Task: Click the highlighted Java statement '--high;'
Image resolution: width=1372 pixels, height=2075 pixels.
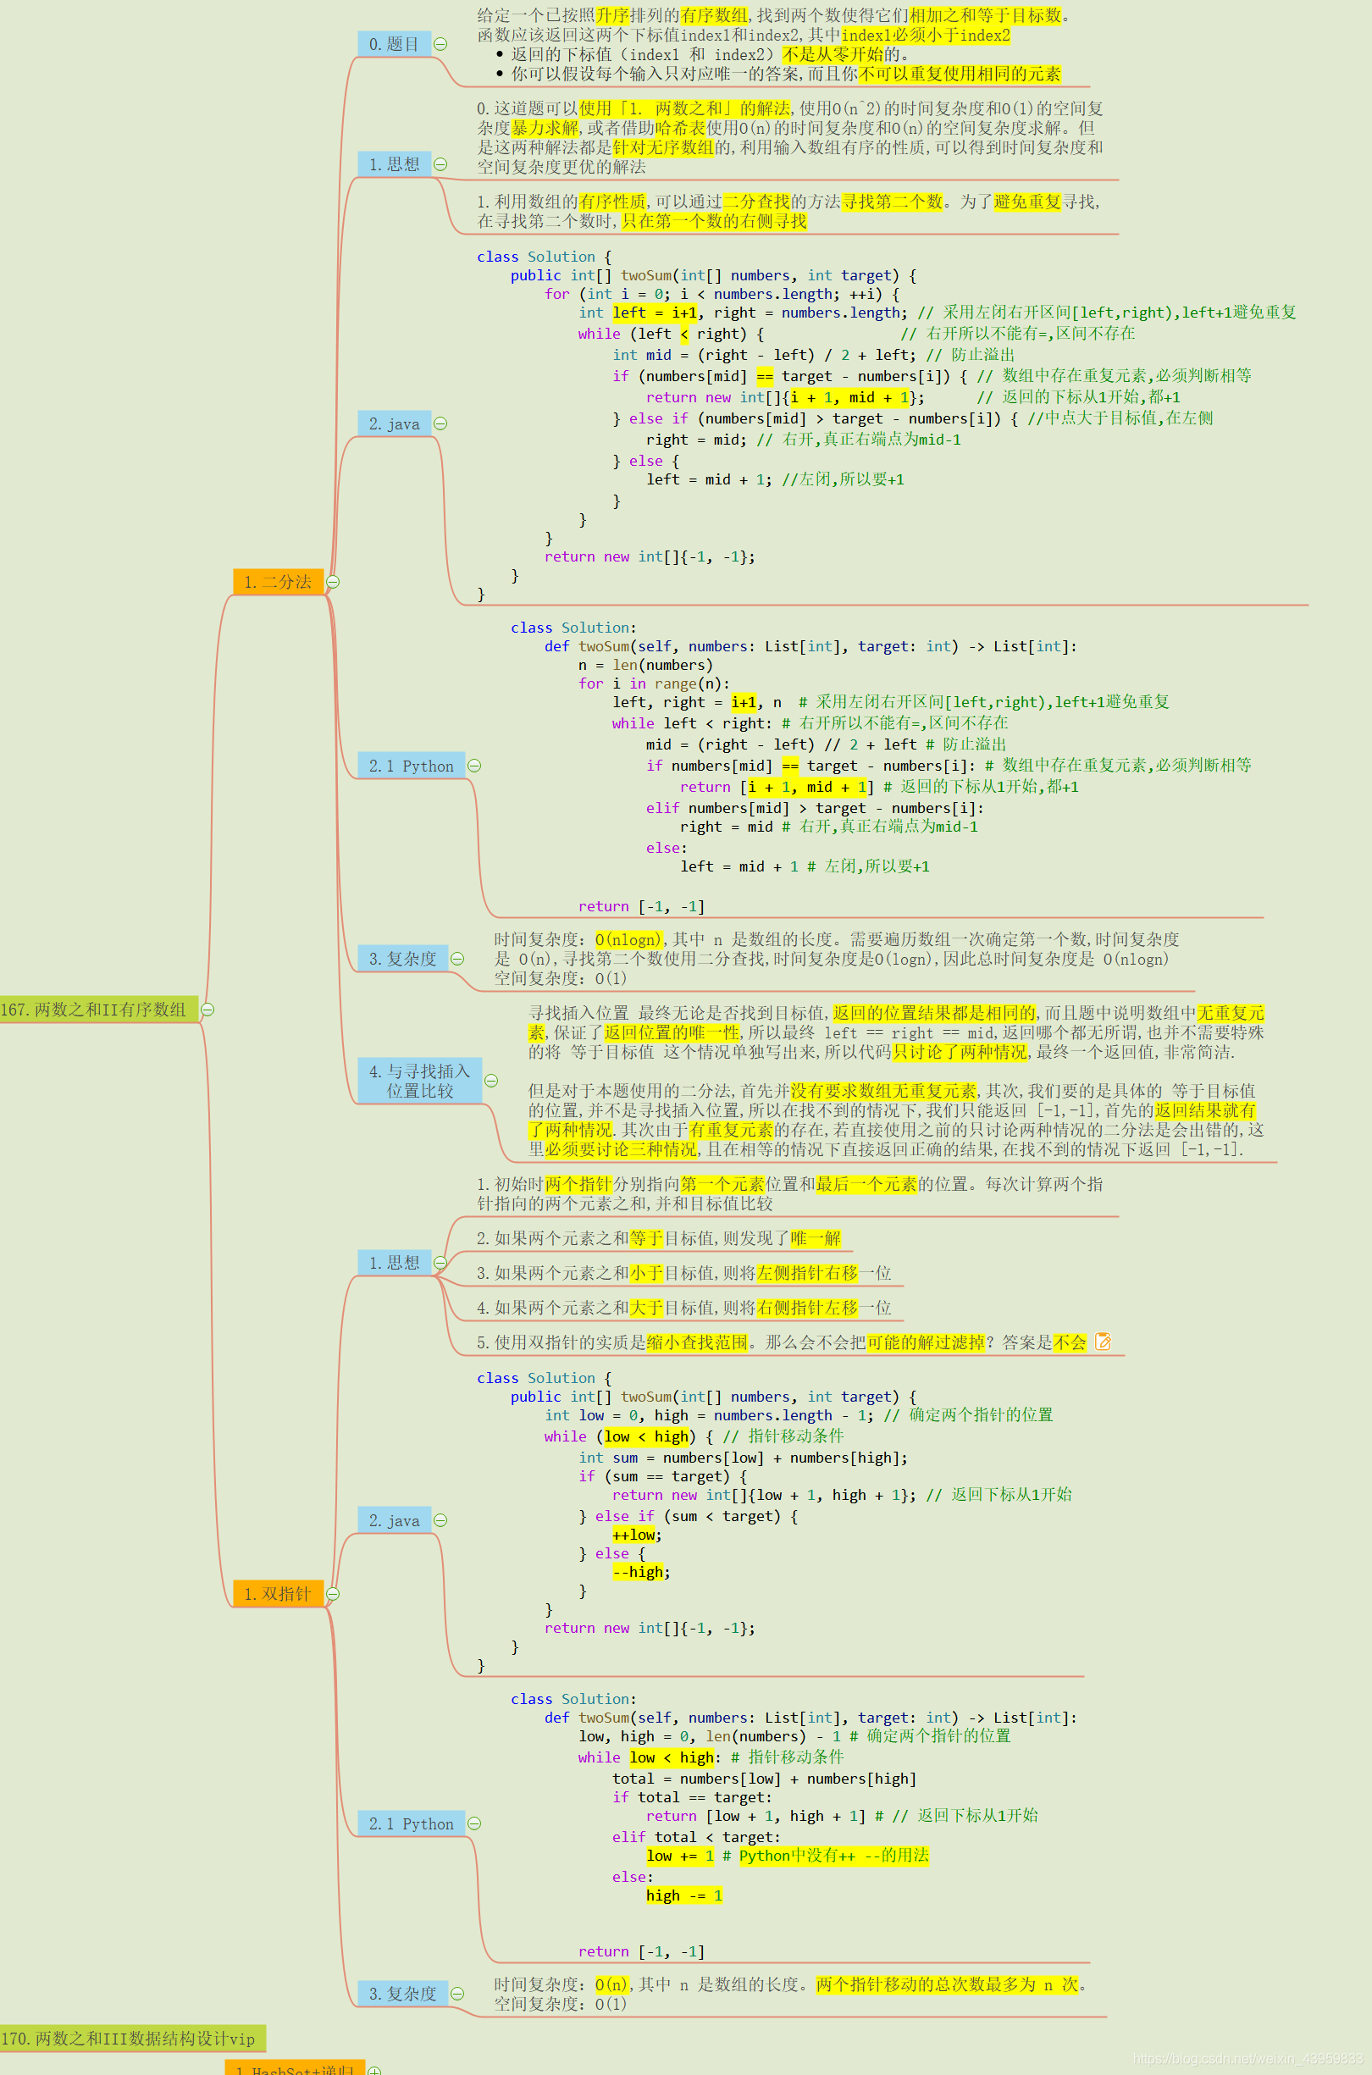Action: coord(641,1572)
